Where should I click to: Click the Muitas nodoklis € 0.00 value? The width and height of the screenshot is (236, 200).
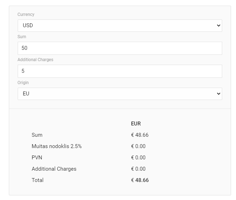[x=138, y=146]
